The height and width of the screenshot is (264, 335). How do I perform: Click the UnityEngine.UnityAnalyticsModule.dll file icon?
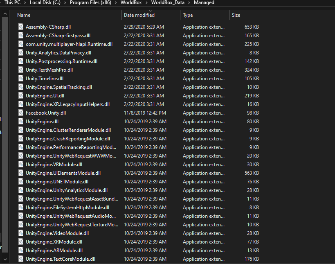(21, 190)
